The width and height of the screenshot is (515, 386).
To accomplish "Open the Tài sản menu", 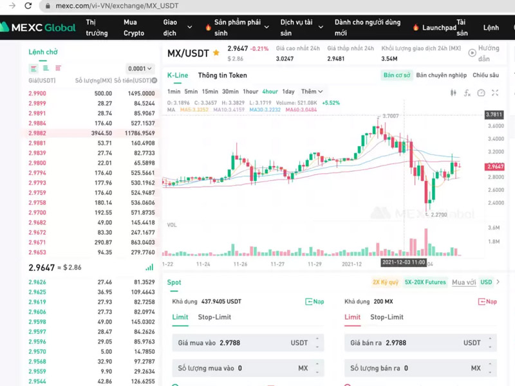I will tap(462, 28).
